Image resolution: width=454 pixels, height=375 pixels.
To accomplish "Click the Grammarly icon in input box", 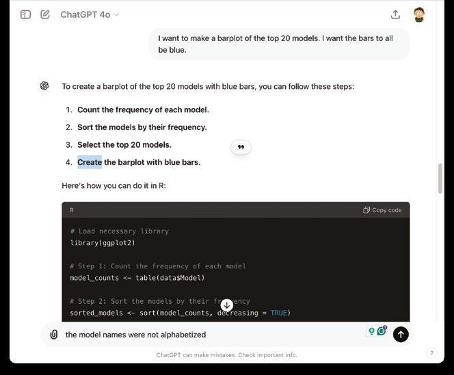I will pos(382,332).
